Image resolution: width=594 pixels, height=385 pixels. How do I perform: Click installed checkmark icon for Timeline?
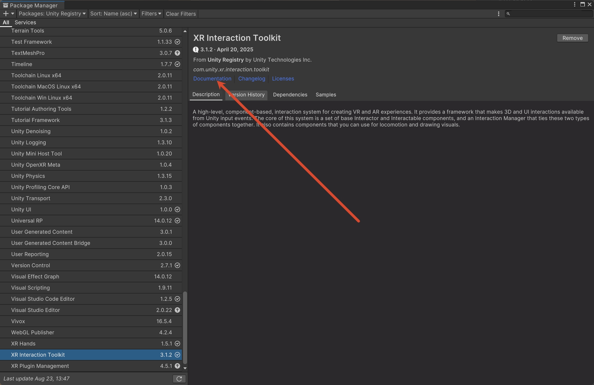click(177, 64)
